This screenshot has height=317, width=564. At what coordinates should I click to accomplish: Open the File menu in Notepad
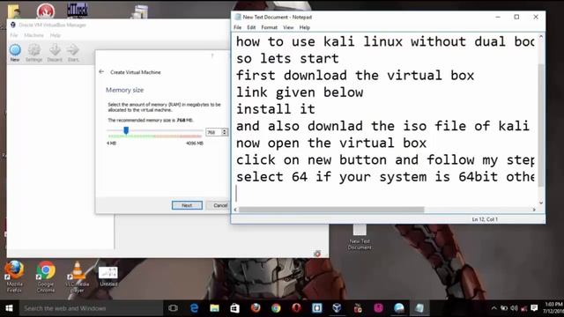(237, 27)
